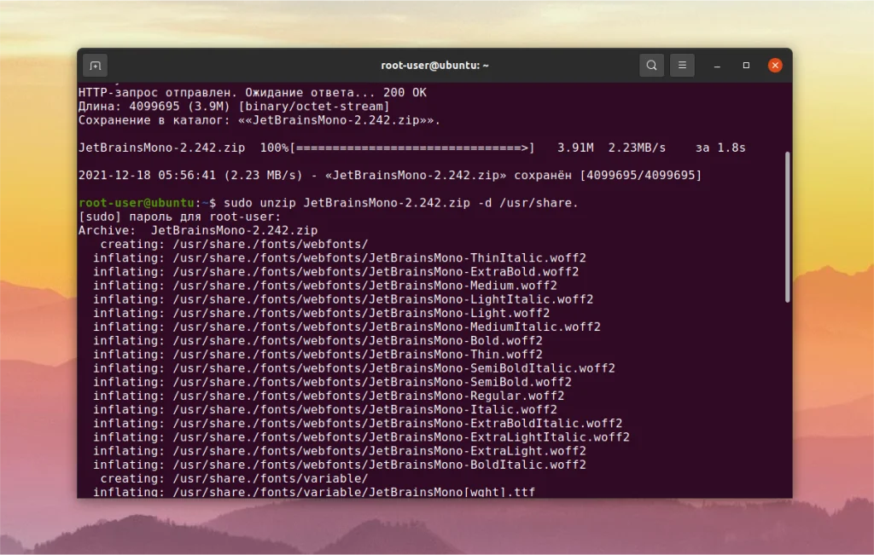Click the tab-creation icon in the header bar
874x555 pixels.
pyautogui.click(x=95, y=65)
